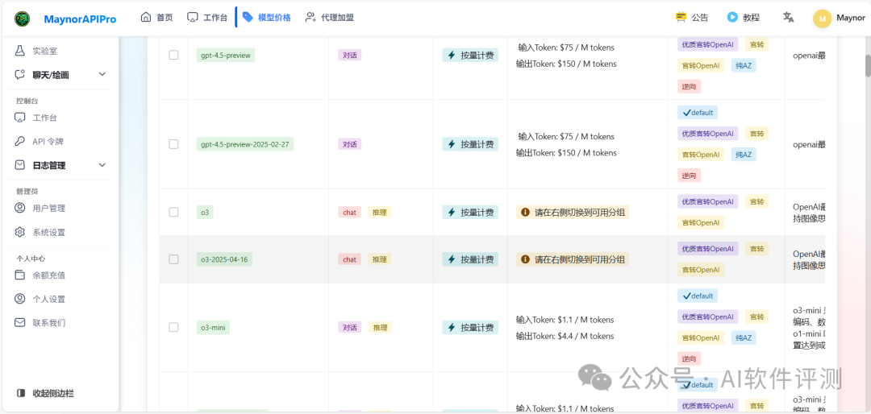This screenshot has height=414, width=871.
Task: Click the 实验室 flask icon in sidebar
Action: [x=20, y=51]
